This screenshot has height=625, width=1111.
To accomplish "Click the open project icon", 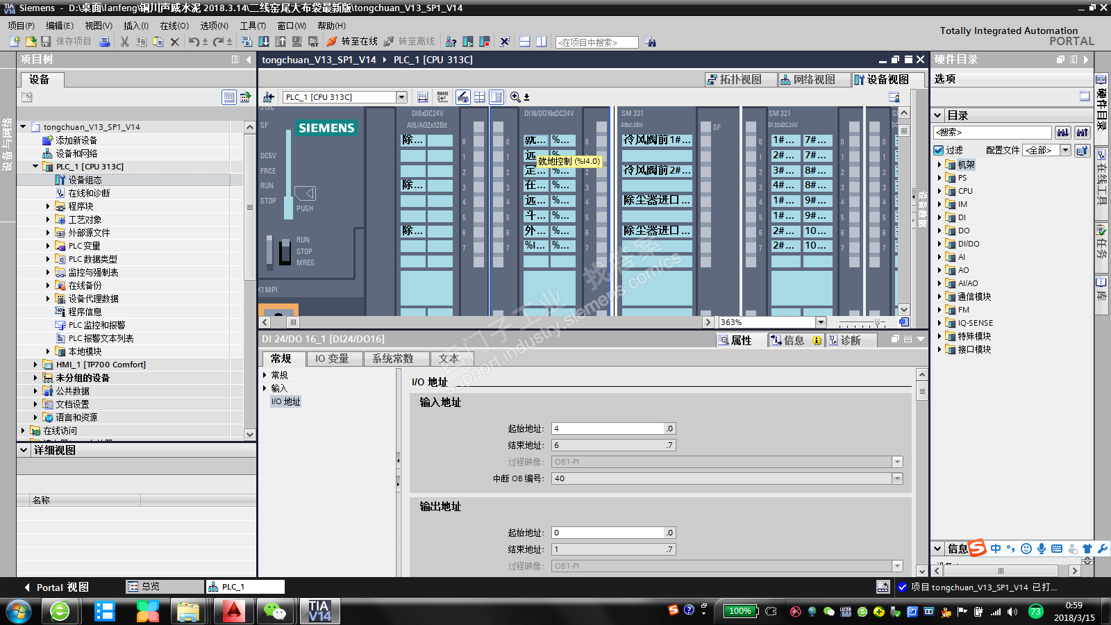I will click(x=31, y=42).
